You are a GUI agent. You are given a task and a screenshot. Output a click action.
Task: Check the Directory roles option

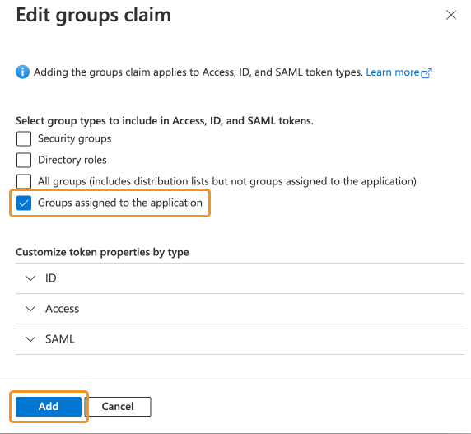[24, 160]
